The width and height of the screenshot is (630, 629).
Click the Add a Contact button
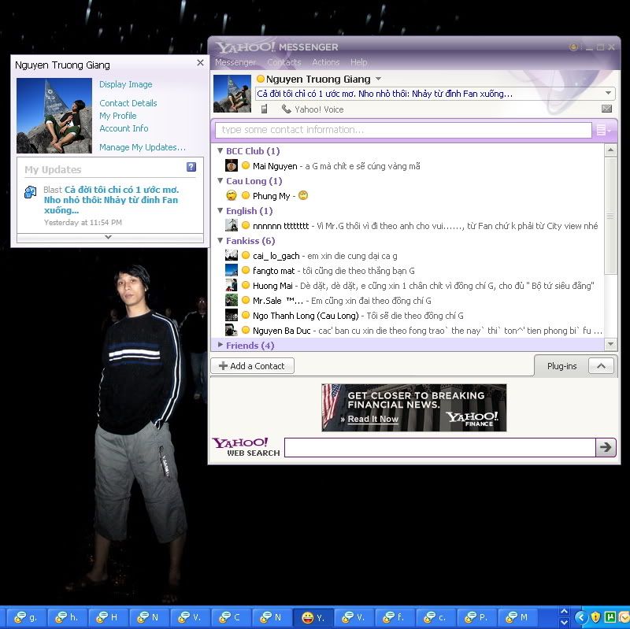252,366
